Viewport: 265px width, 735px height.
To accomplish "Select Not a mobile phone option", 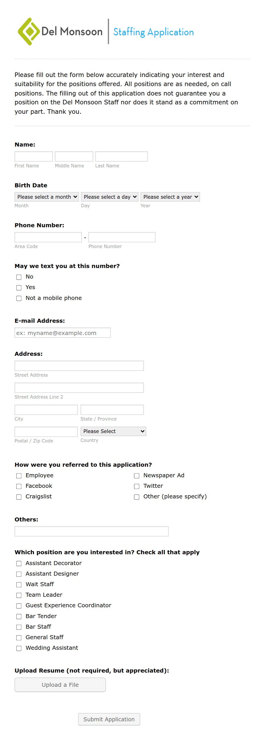I will coord(19,298).
